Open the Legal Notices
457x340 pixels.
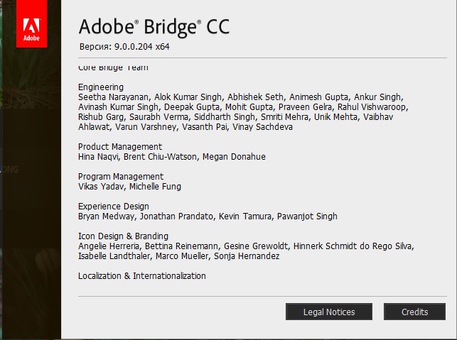click(328, 312)
